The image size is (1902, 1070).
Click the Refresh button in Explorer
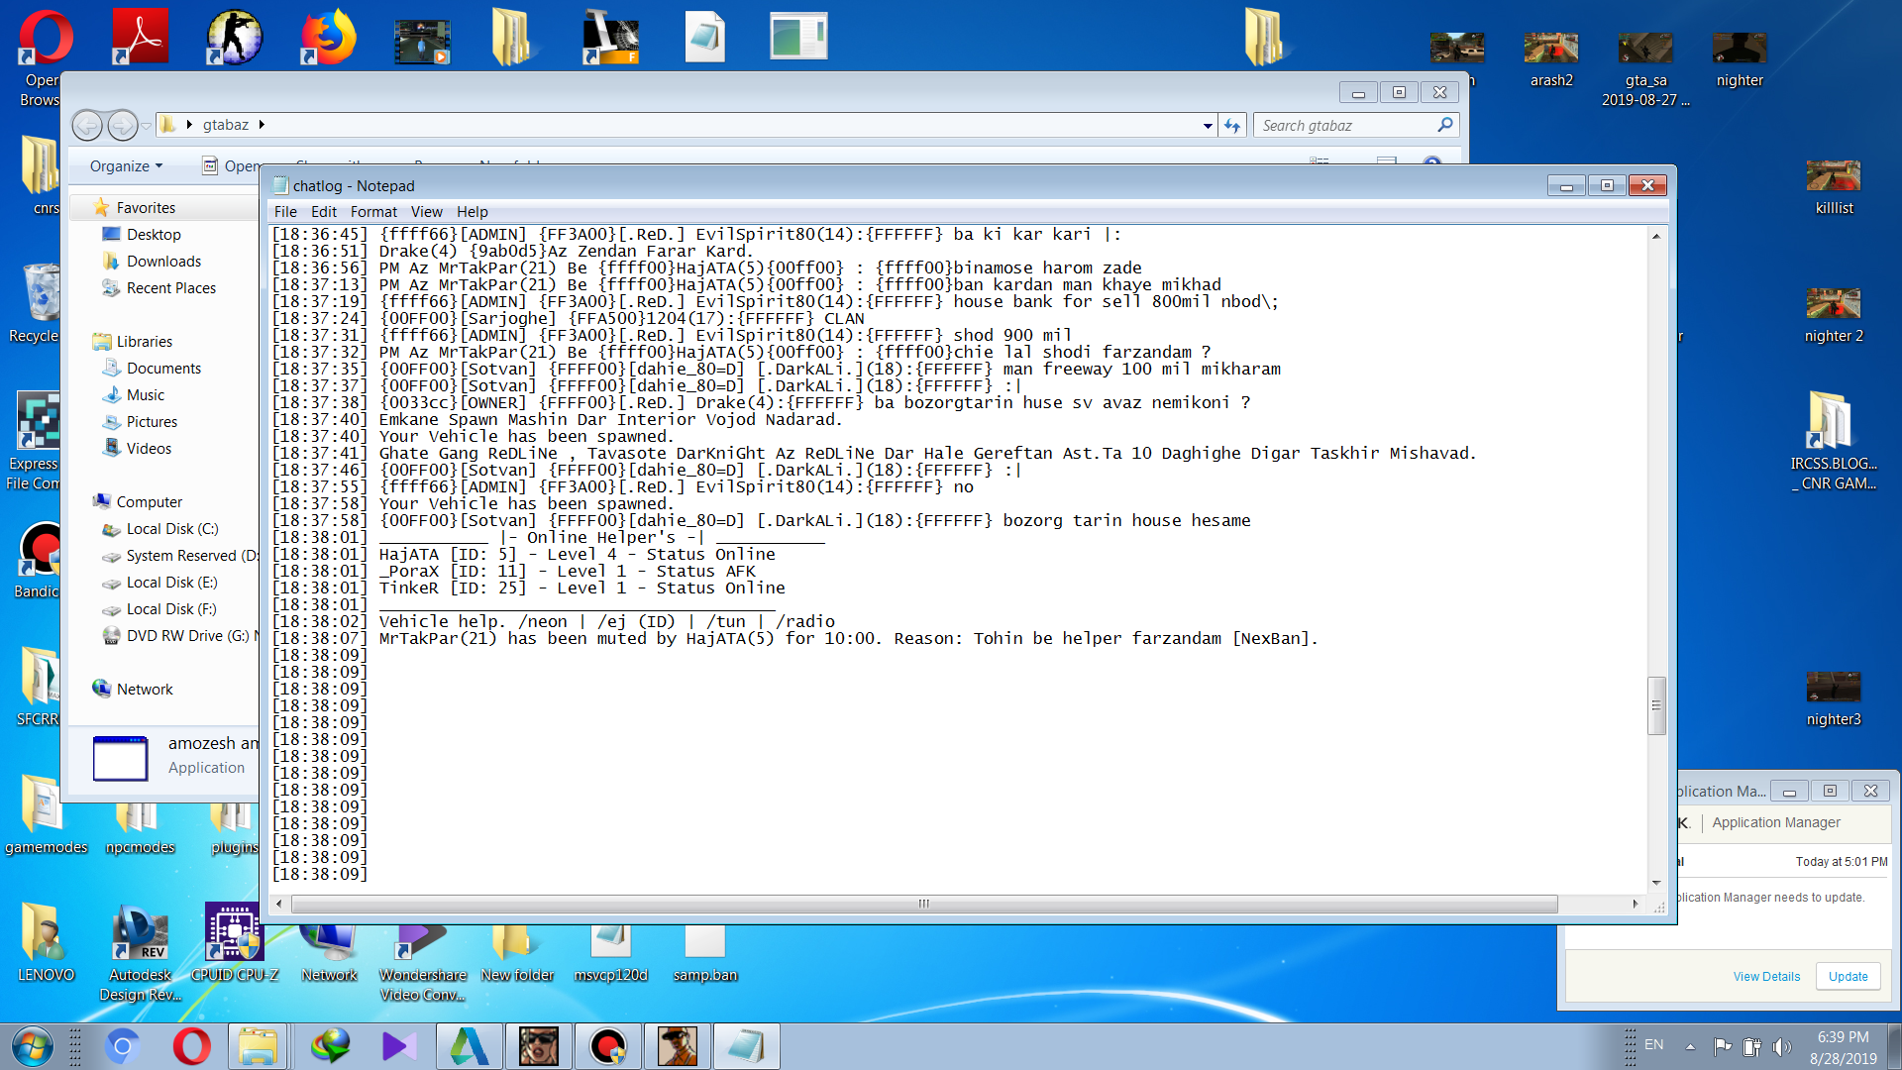tap(1232, 126)
